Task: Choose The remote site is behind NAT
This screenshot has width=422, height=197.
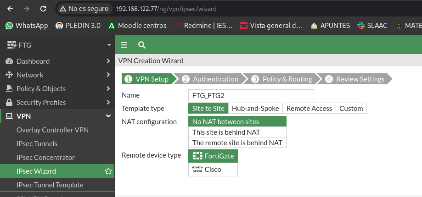Action: pyautogui.click(x=237, y=142)
